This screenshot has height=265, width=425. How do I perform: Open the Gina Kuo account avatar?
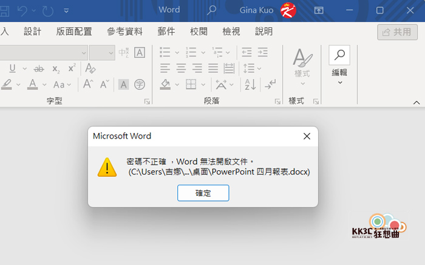click(x=288, y=10)
